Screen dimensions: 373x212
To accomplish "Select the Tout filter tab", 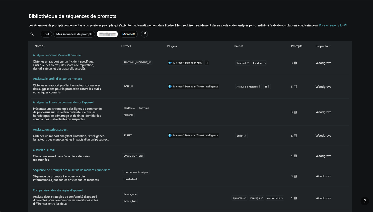I will (x=46, y=34).
